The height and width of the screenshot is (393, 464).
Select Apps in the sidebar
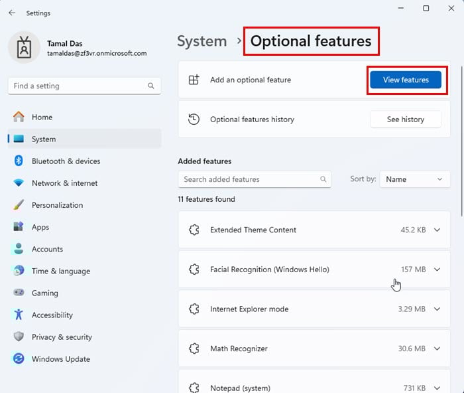click(x=40, y=227)
